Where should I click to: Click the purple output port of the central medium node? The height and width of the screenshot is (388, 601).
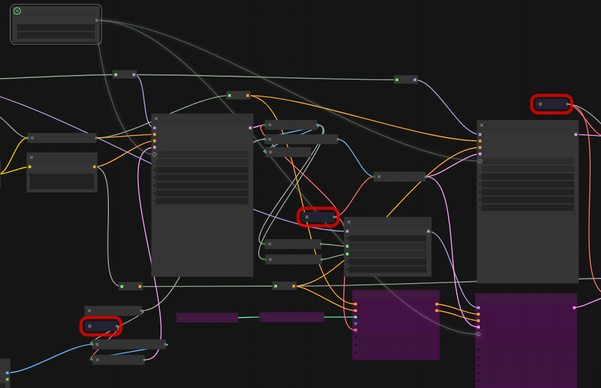coord(428,232)
